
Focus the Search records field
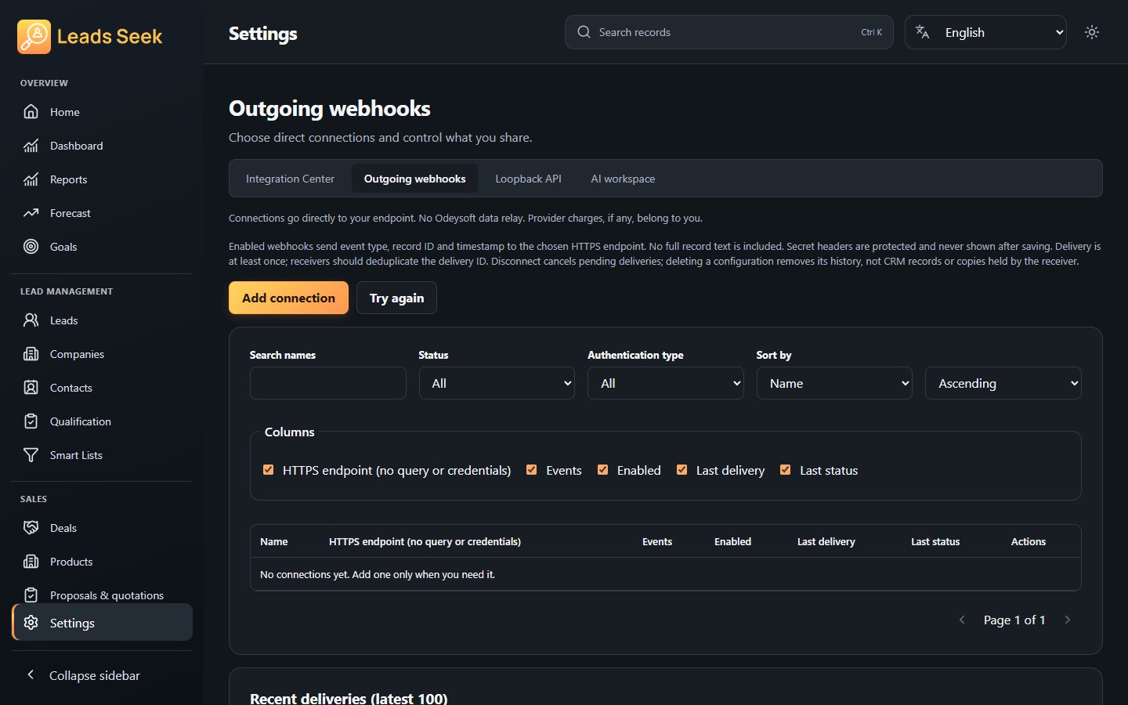coord(728,32)
